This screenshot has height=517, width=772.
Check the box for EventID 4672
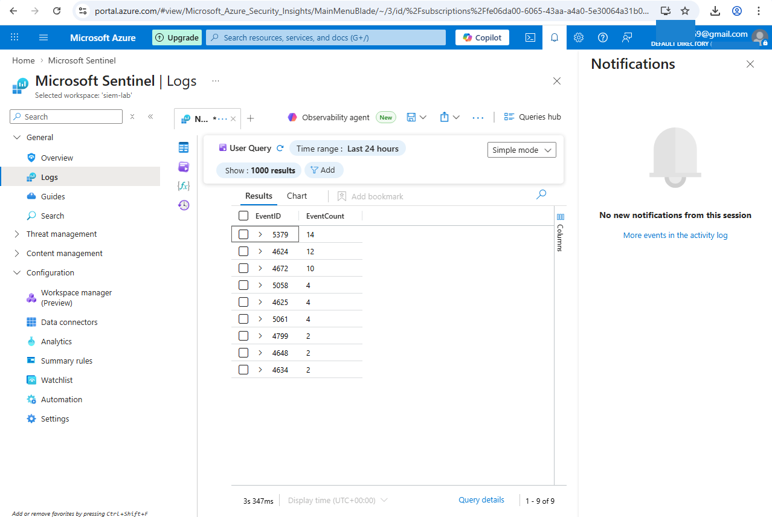tap(243, 268)
